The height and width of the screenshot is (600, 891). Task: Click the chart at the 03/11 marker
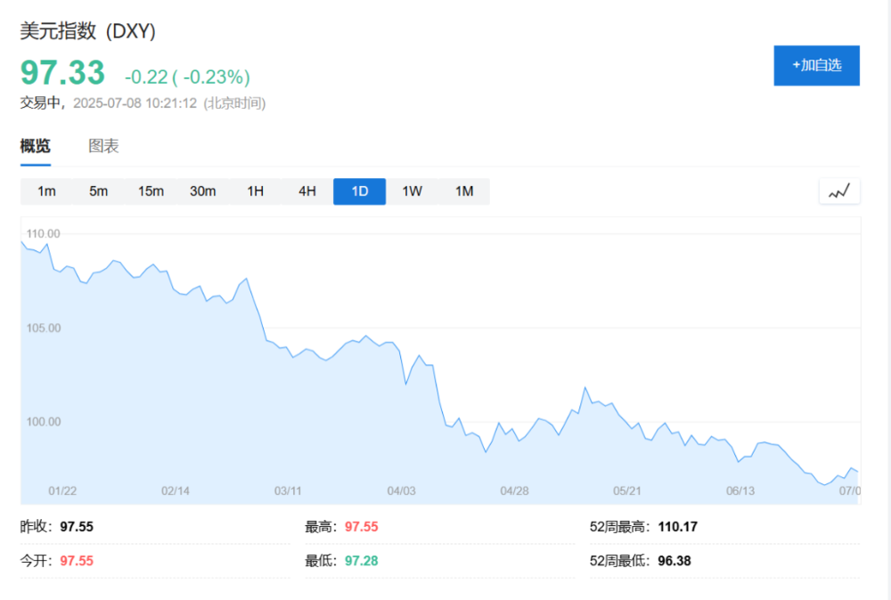click(x=289, y=491)
